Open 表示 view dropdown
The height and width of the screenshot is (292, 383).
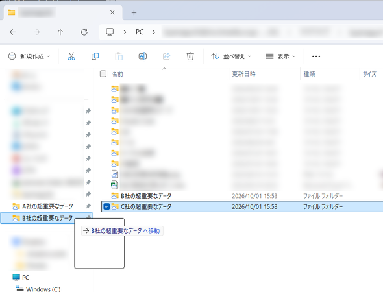(x=280, y=56)
